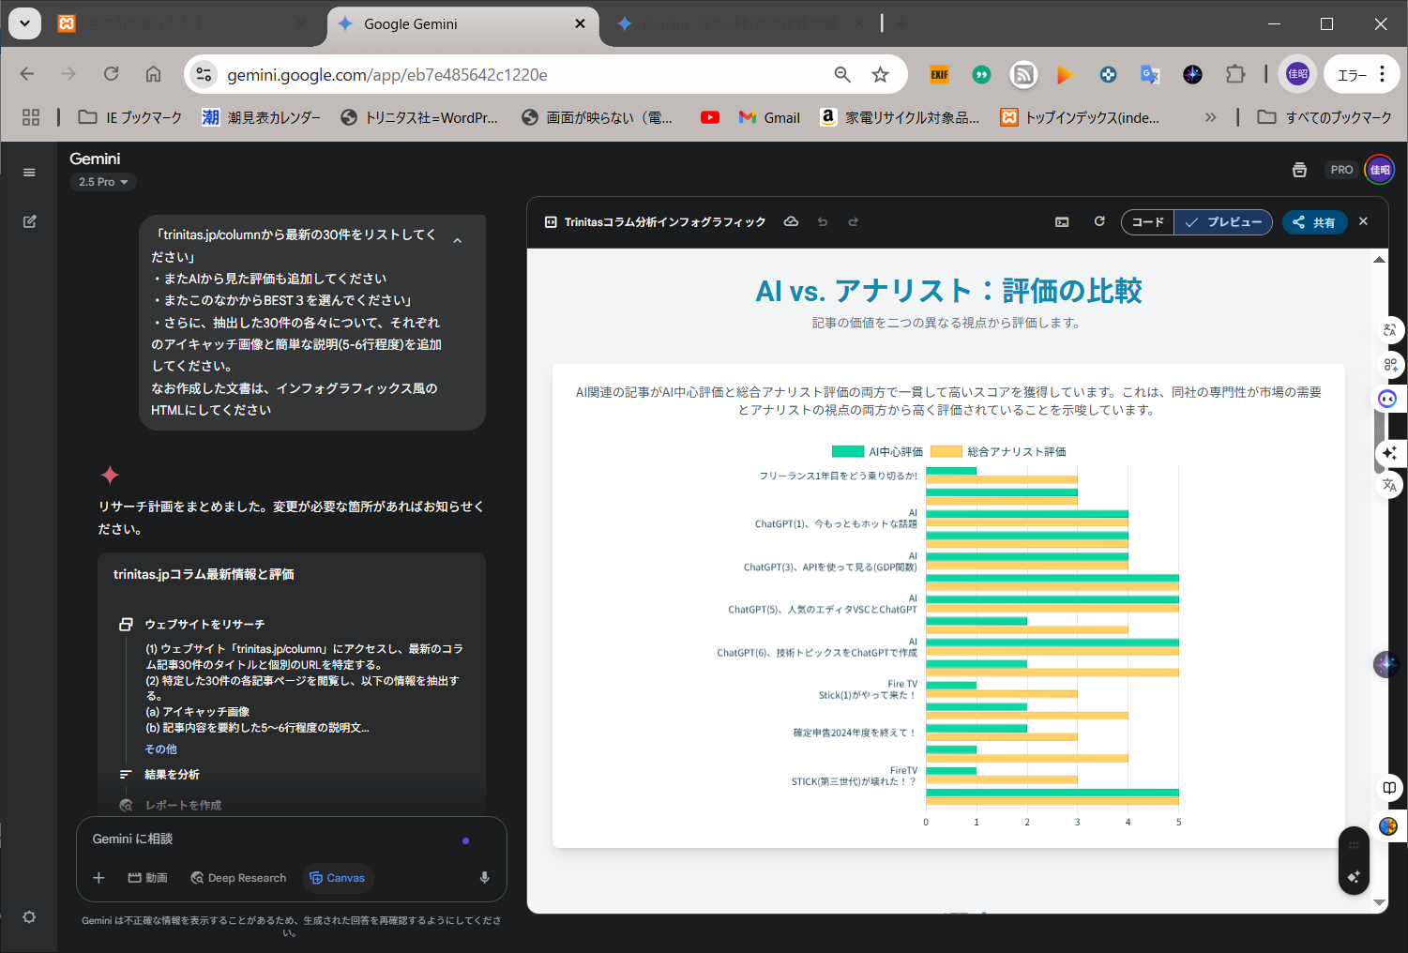Click the 共有 share button
Image resolution: width=1408 pixels, height=953 pixels.
click(x=1314, y=222)
